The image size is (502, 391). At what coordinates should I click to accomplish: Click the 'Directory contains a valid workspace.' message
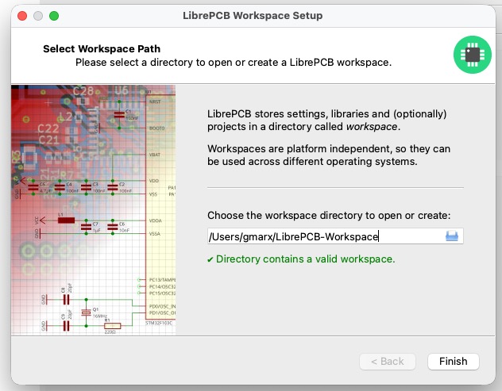[306, 259]
